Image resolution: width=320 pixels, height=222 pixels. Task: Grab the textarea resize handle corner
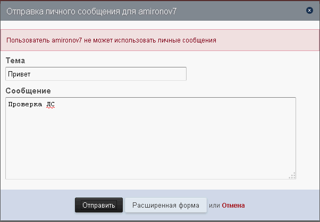coord(292,175)
